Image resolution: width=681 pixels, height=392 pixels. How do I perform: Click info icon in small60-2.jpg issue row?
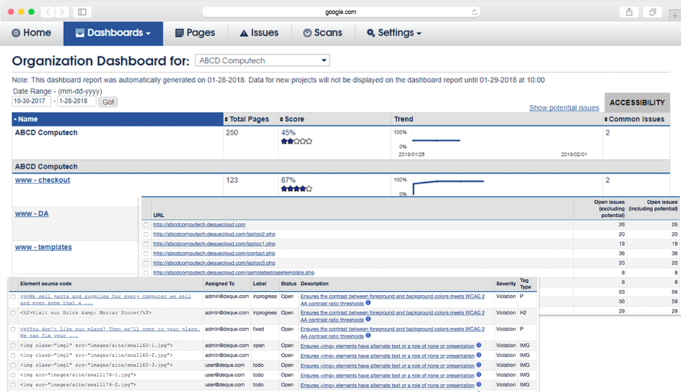click(479, 355)
